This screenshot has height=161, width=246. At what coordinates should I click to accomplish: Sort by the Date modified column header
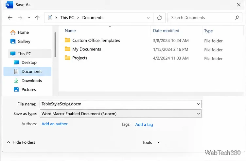pos(166,31)
